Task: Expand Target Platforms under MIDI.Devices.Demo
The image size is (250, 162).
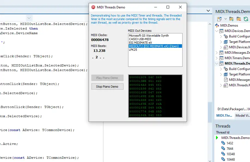Action: (x=221, y=42)
